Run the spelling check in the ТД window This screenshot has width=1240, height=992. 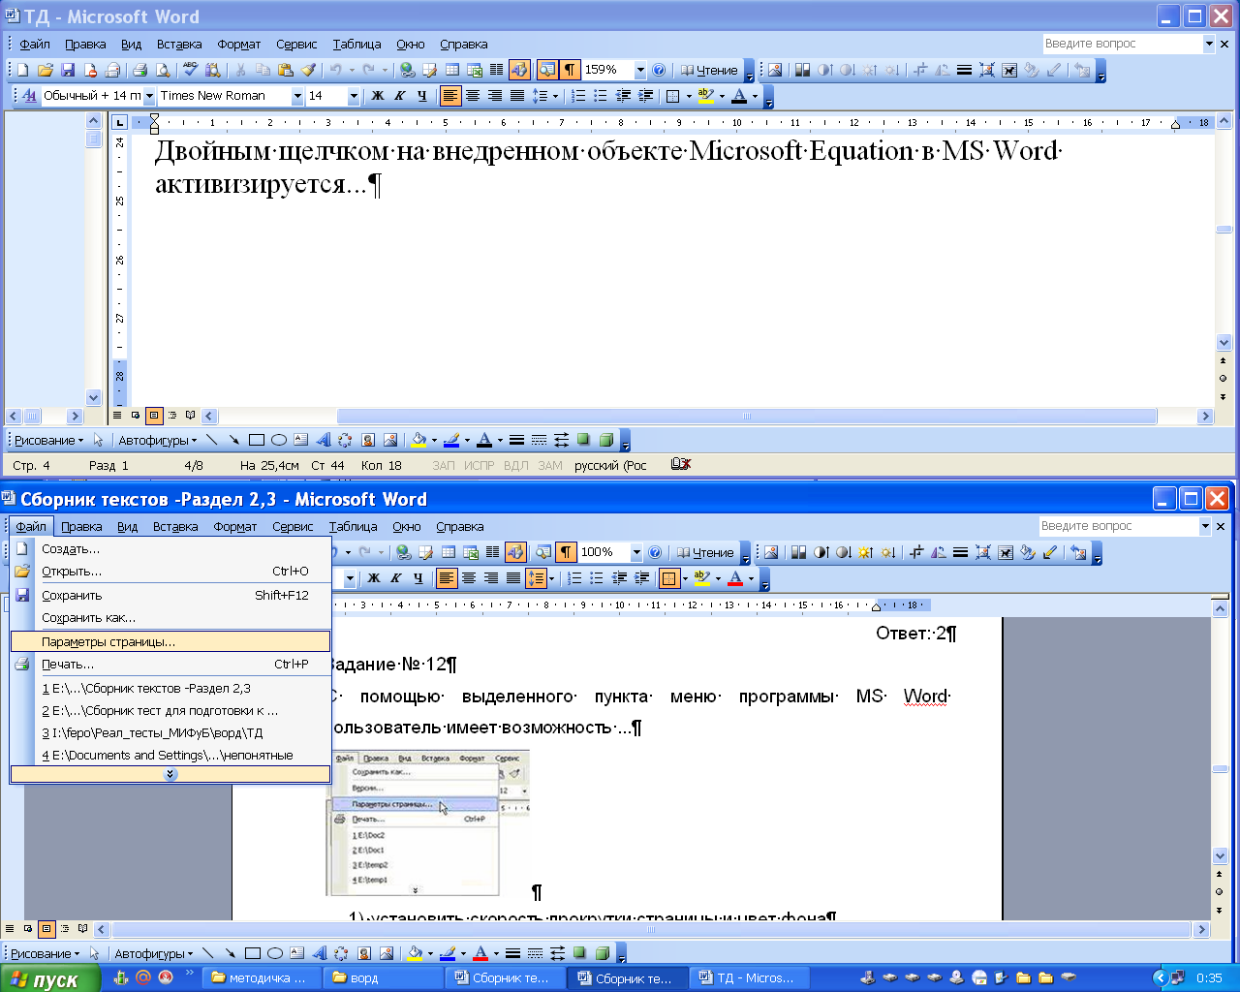(x=190, y=70)
